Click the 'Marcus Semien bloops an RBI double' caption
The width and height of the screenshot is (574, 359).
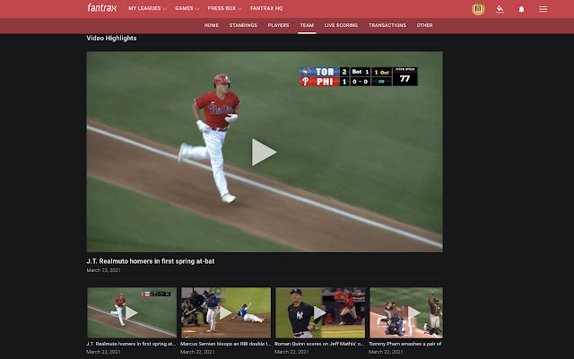[225, 344]
